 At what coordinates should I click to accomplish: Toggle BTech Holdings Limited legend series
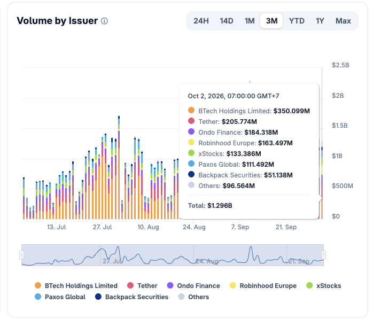pos(76,285)
